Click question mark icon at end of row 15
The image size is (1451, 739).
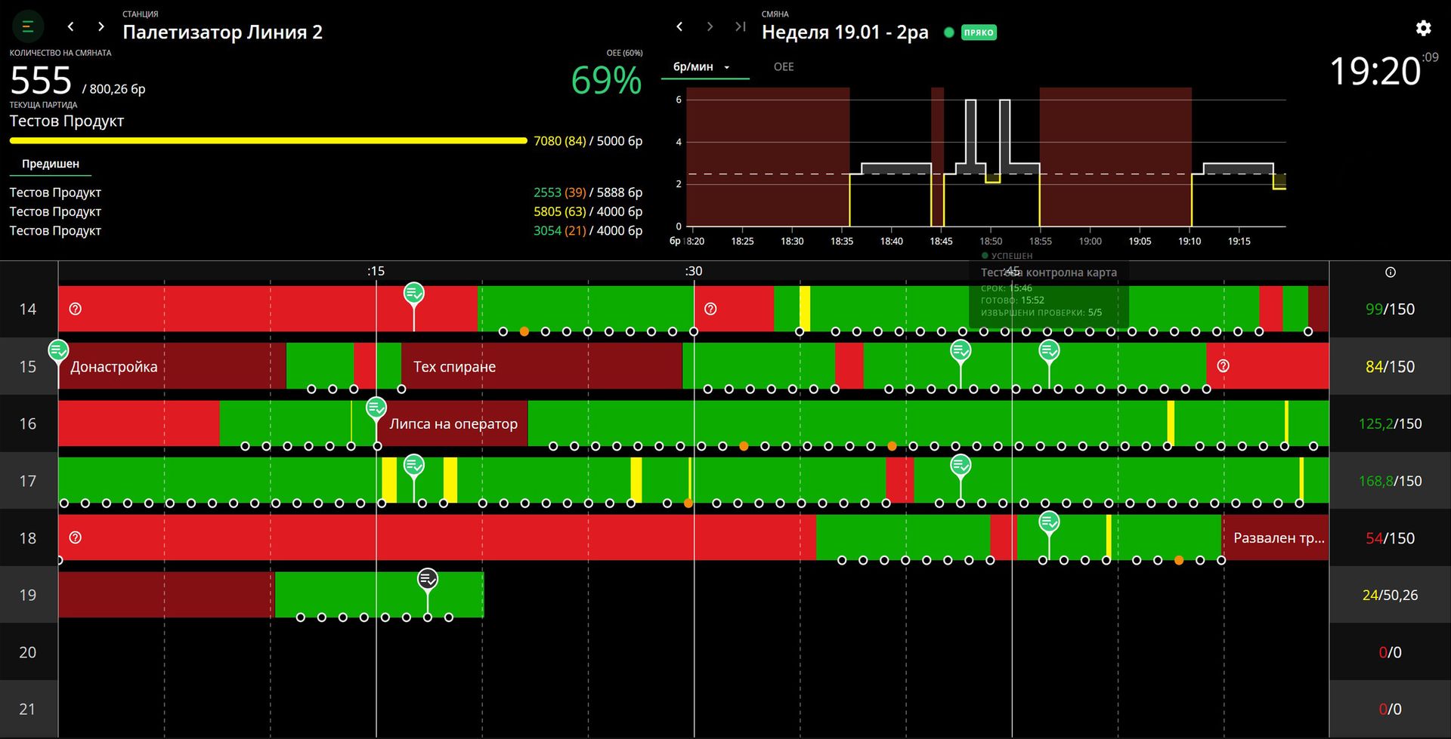(1223, 366)
